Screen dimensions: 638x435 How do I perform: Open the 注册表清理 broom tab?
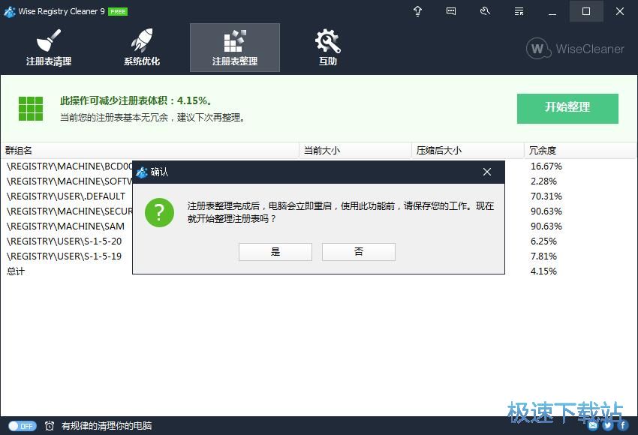49,47
